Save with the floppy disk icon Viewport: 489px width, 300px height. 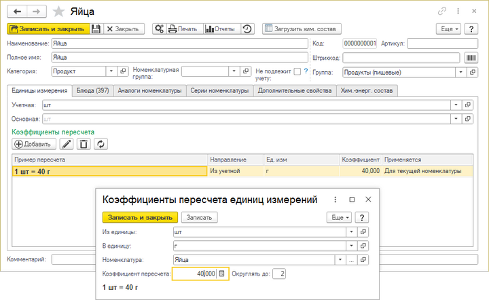96,29
